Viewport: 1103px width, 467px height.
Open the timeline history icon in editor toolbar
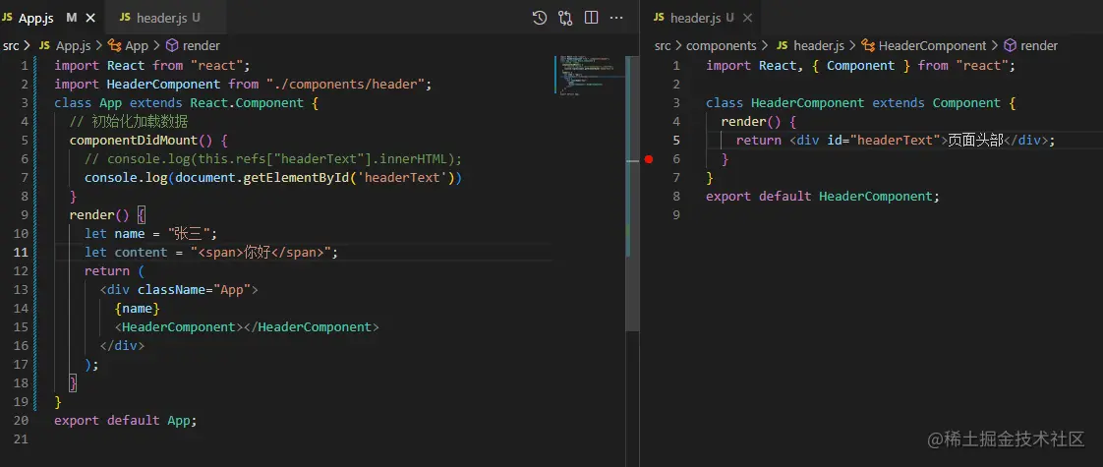(540, 18)
